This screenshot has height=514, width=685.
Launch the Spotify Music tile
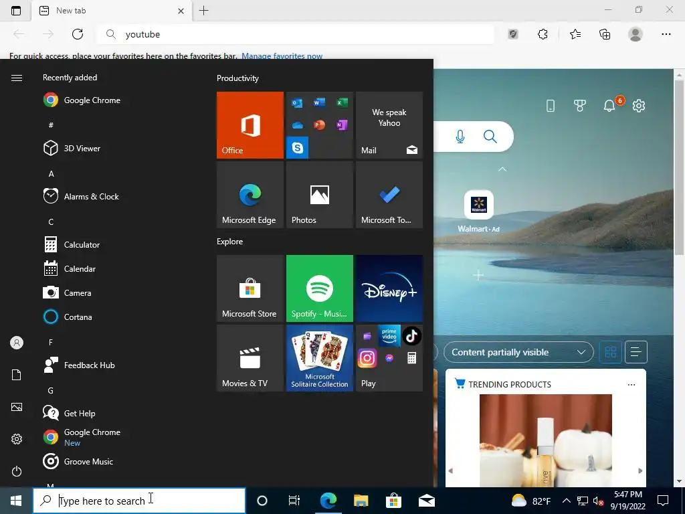[x=319, y=288]
